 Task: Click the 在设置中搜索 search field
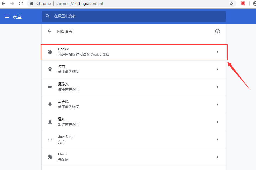click(135, 16)
